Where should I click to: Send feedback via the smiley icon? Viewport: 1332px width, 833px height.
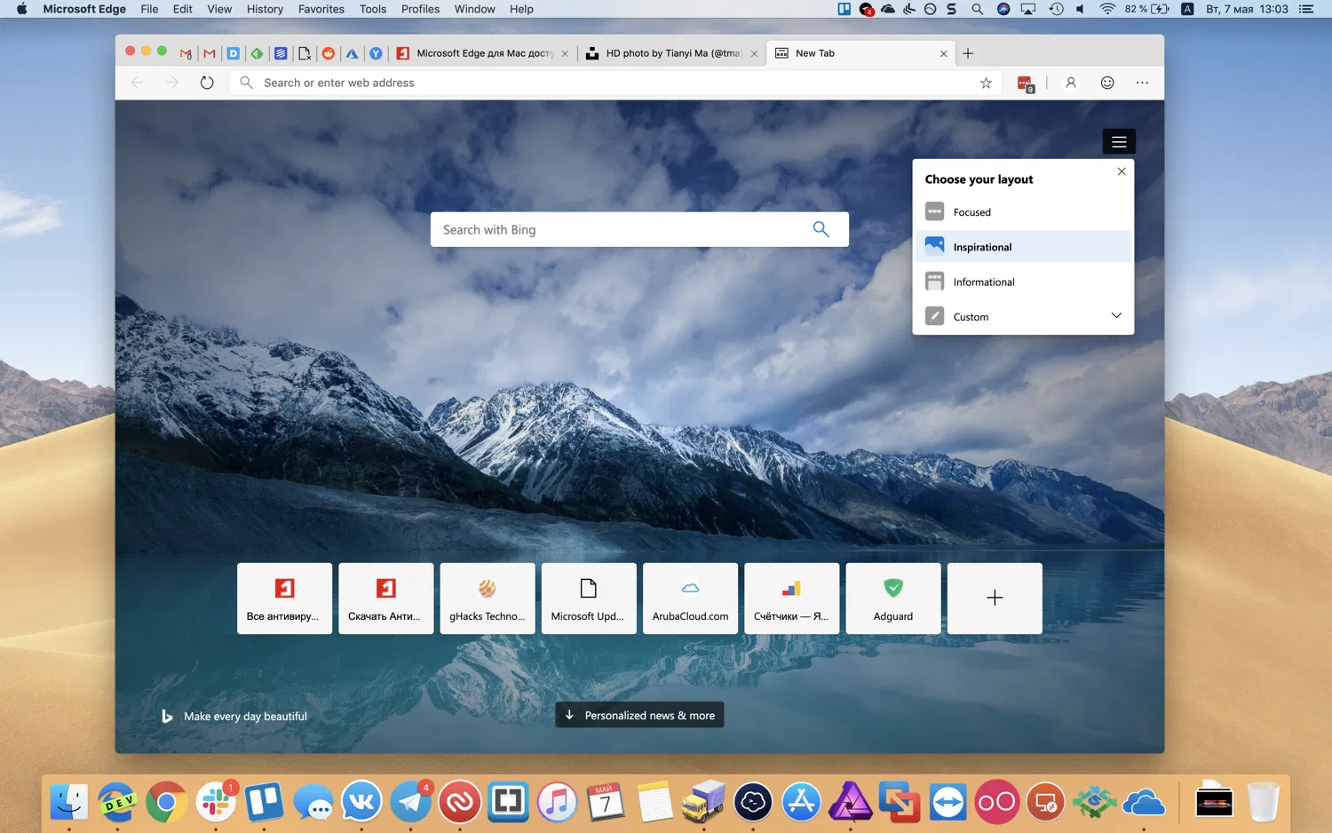pyautogui.click(x=1107, y=83)
